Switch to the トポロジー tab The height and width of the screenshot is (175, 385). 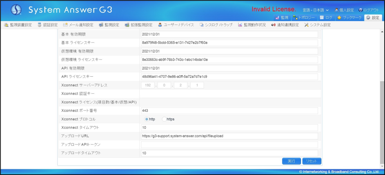coord(304,18)
